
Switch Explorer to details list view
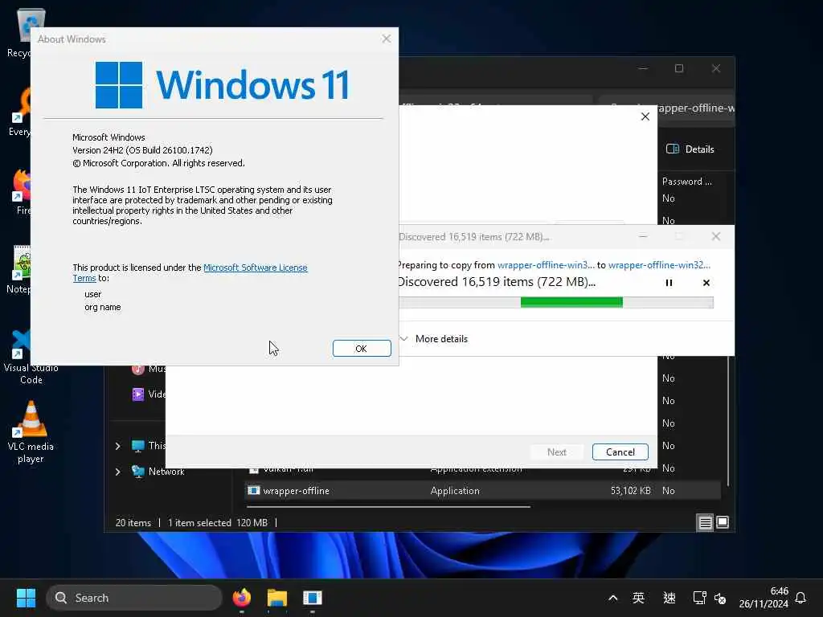click(705, 522)
